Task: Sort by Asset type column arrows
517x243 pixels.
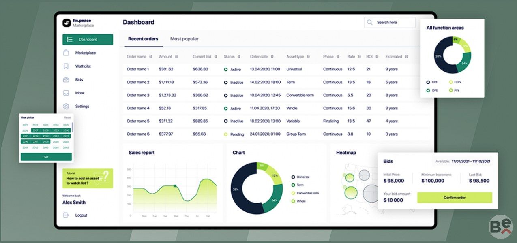Action: (x=308, y=57)
